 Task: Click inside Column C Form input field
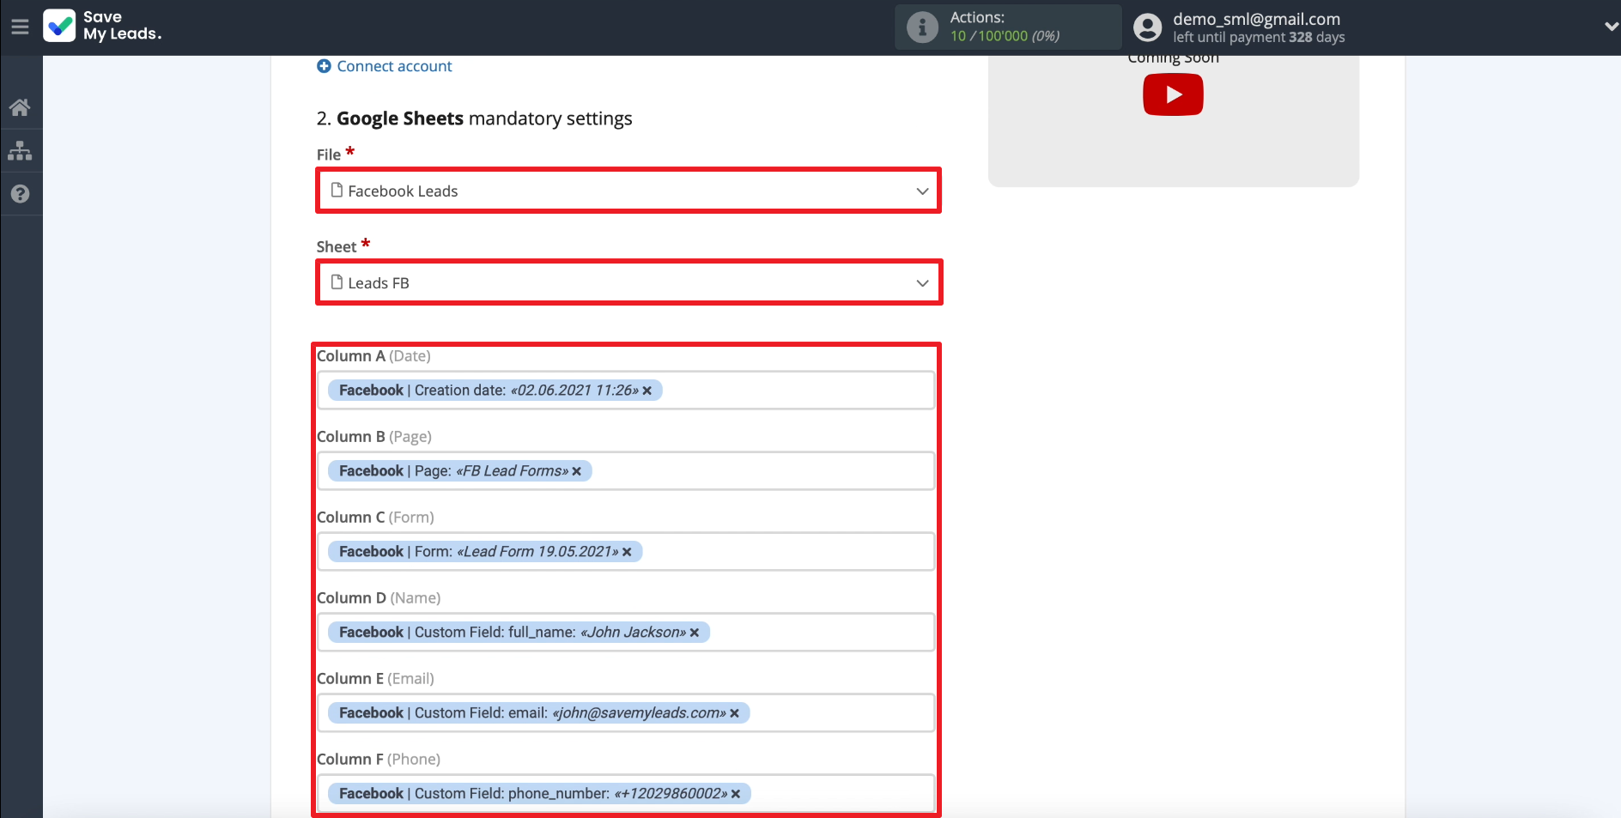[x=626, y=552]
